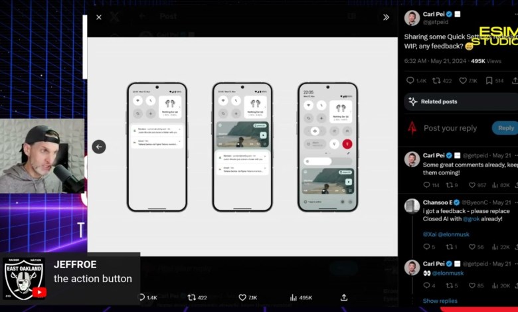Click the blue Reply button

[505, 128]
